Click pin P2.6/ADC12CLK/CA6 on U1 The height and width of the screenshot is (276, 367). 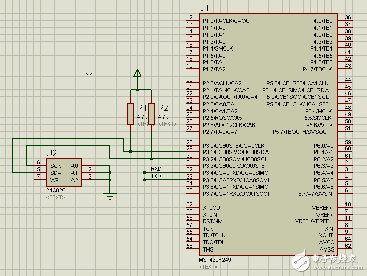click(x=229, y=125)
